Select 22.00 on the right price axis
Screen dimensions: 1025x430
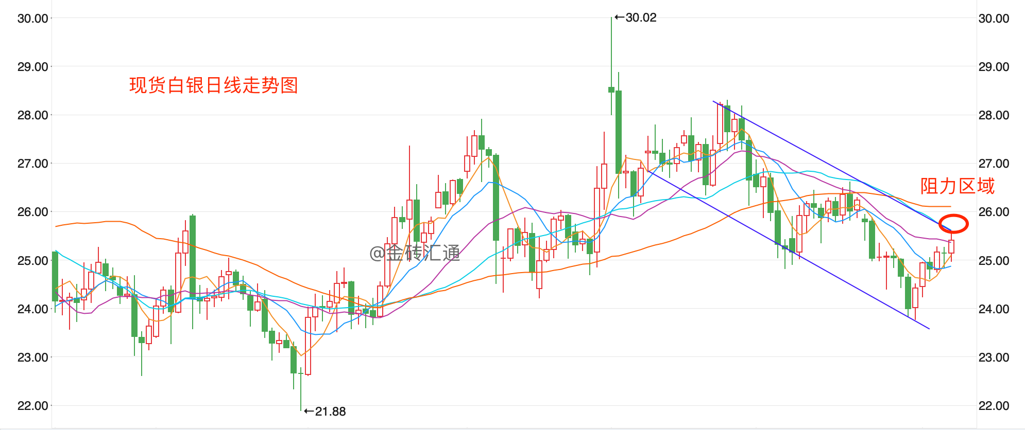994,406
